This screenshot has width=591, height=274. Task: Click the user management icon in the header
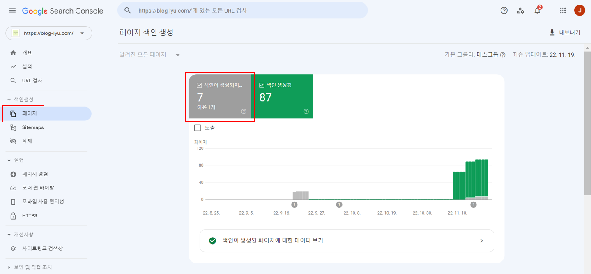(x=520, y=11)
